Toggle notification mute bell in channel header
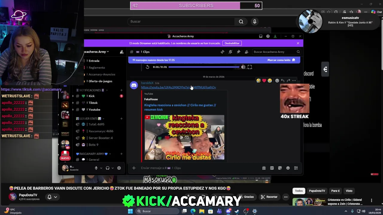 coord(230,52)
